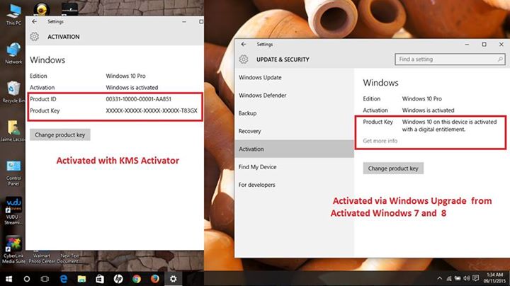The width and height of the screenshot is (510, 286).
Task: Click 'Windows is activated' in Update & Security
Action: click(x=428, y=110)
